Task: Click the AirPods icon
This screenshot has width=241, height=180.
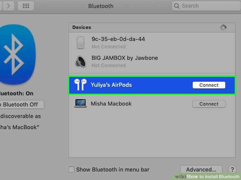Action: click(80, 84)
